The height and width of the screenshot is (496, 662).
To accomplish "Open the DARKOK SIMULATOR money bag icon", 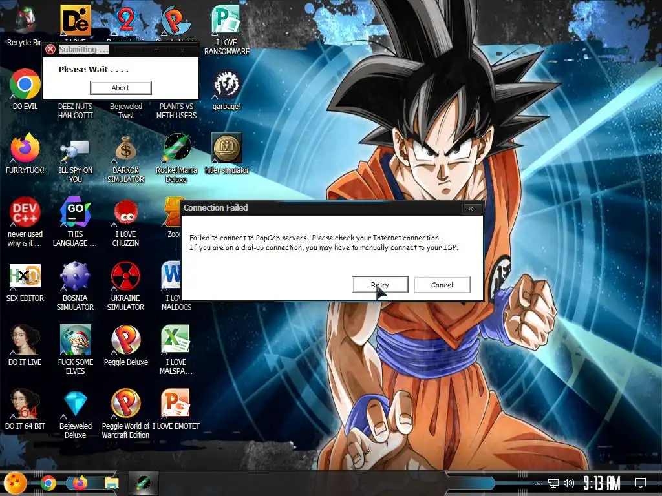I will coord(126,149).
